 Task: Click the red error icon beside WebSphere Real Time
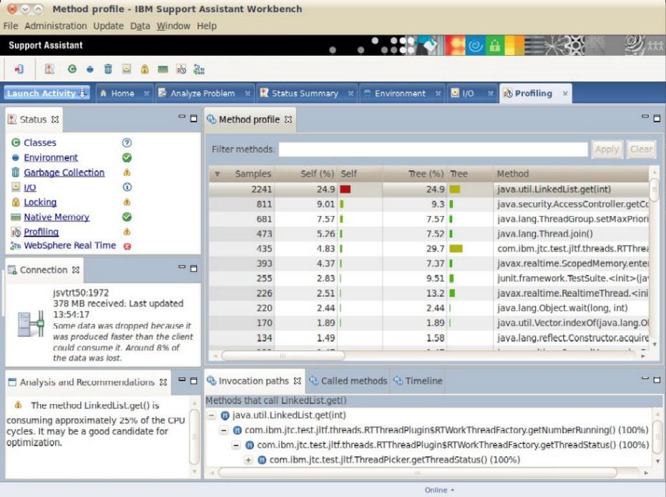[x=127, y=246]
